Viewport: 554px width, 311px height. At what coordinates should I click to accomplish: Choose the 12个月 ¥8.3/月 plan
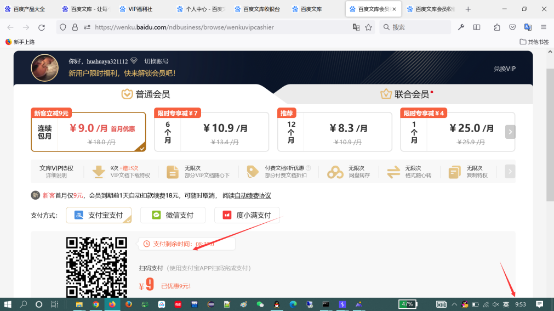335,132
